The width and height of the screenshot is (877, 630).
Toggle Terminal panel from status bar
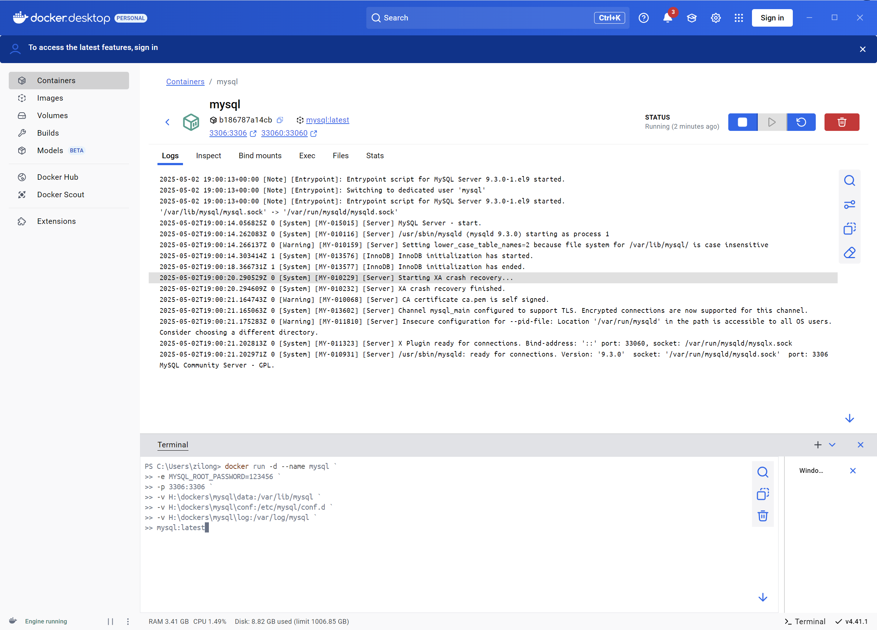point(805,621)
